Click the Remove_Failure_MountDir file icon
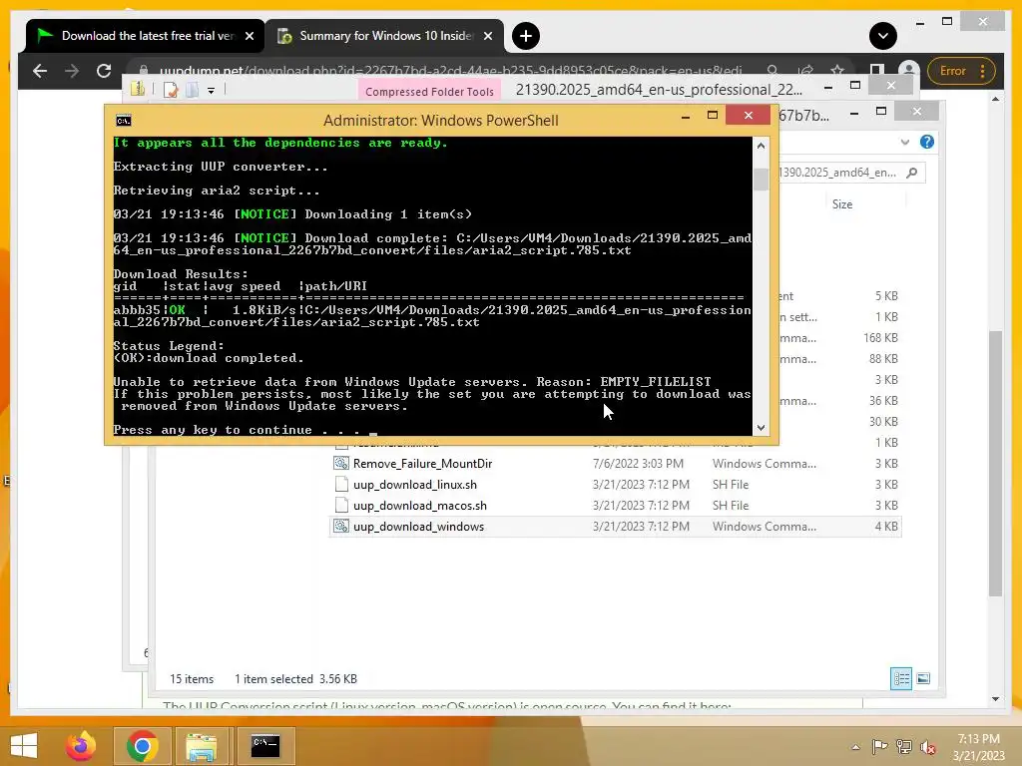The image size is (1022, 766). point(341,463)
